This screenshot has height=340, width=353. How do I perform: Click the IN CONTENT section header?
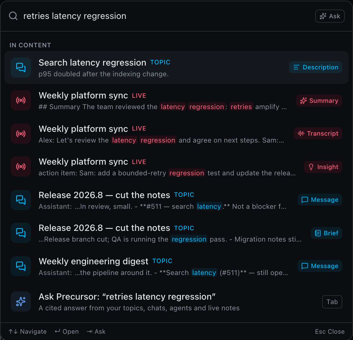tap(30, 45)
